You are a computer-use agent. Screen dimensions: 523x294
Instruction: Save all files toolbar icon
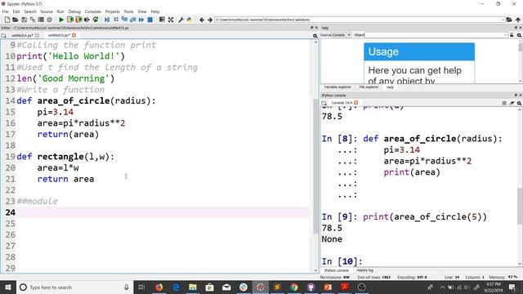[33, 20]
